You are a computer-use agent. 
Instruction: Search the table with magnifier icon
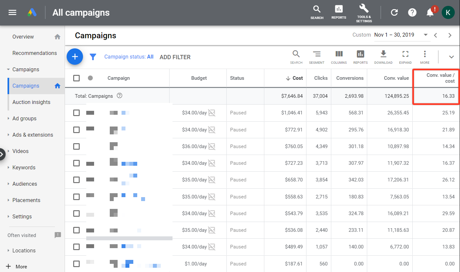(296, 57)
